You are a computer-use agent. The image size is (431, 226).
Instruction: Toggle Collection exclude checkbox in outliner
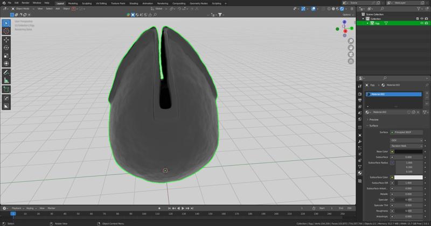[x=418, y=19]
